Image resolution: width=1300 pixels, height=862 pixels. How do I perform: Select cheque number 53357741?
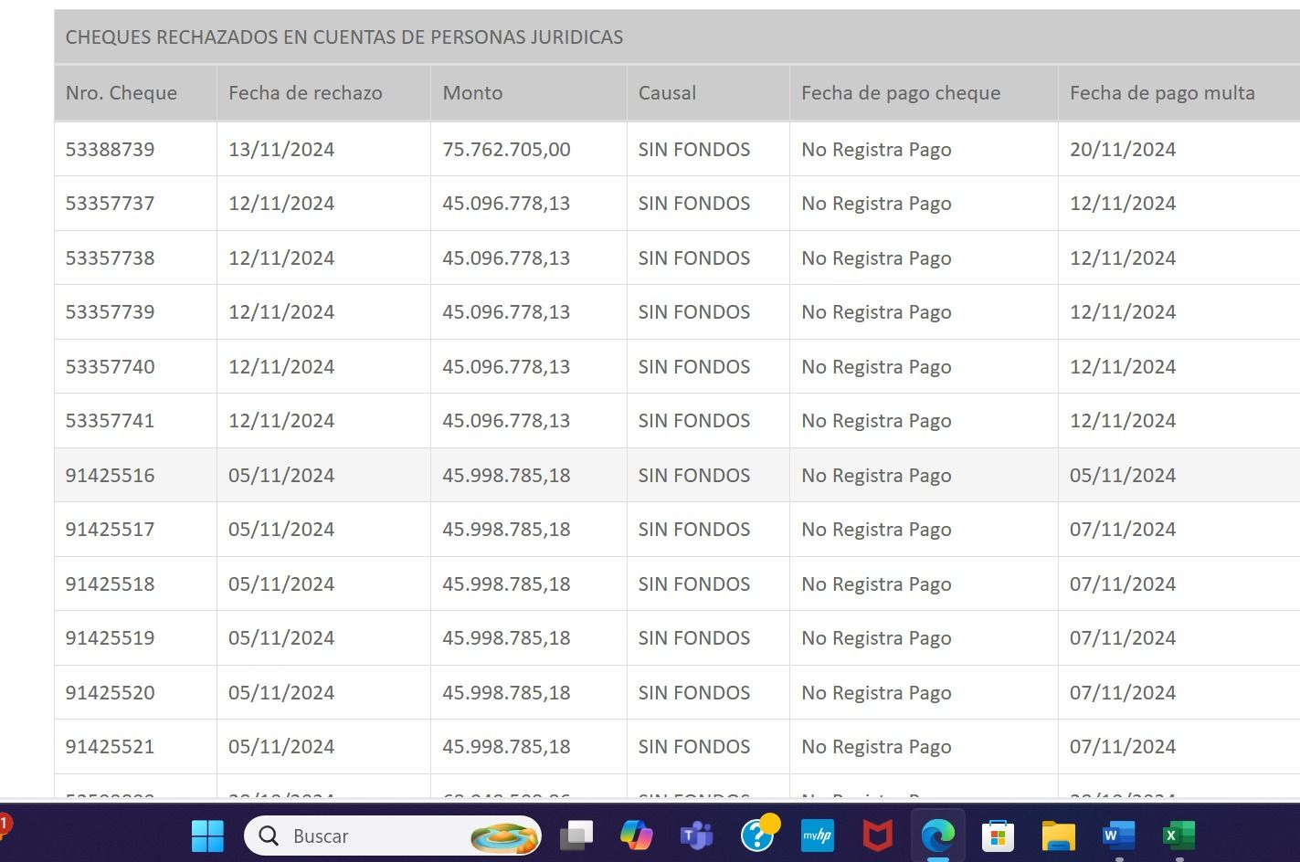[111, 420]
